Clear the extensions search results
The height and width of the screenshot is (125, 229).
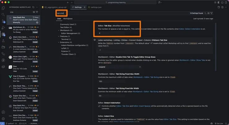point(34,12)
